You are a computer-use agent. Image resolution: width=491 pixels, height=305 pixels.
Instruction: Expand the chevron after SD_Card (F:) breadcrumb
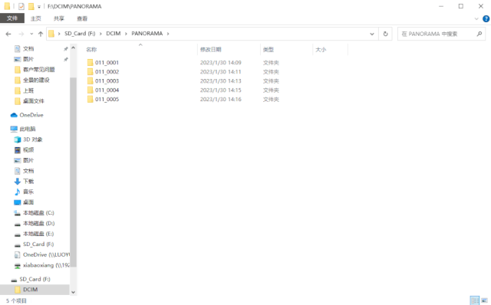click(101, 34)
